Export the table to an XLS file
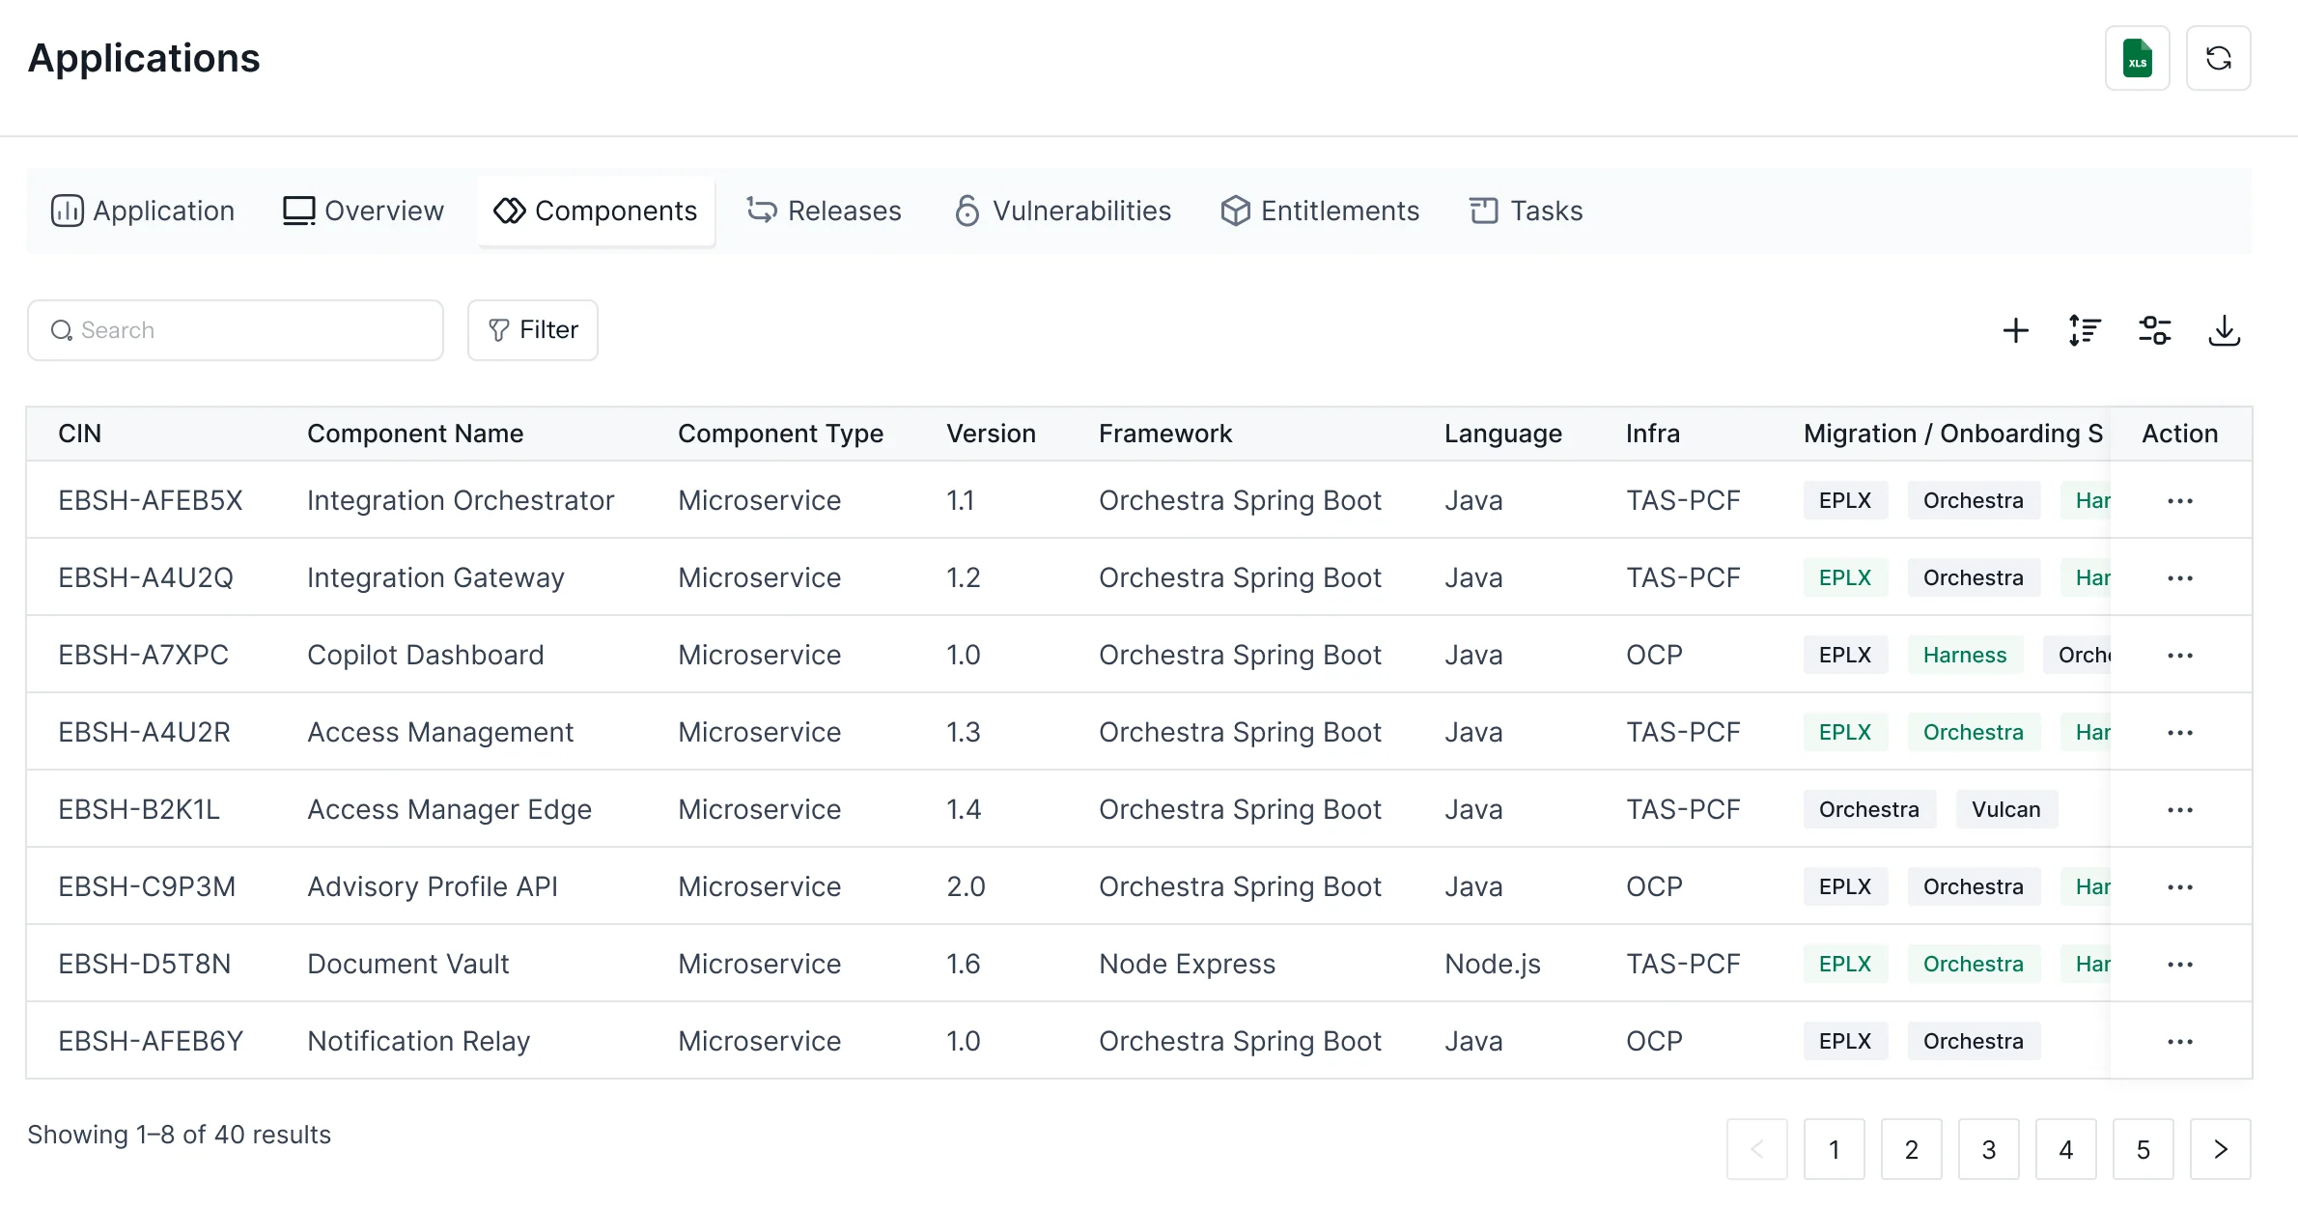Screen dimensions: 2298x1207 (2137, 58)
